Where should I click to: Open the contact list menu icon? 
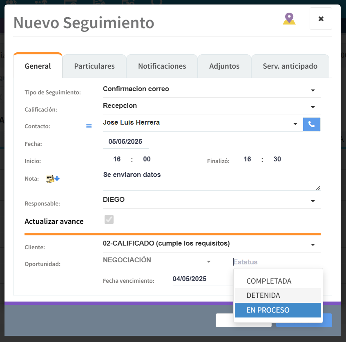point(89,126)
